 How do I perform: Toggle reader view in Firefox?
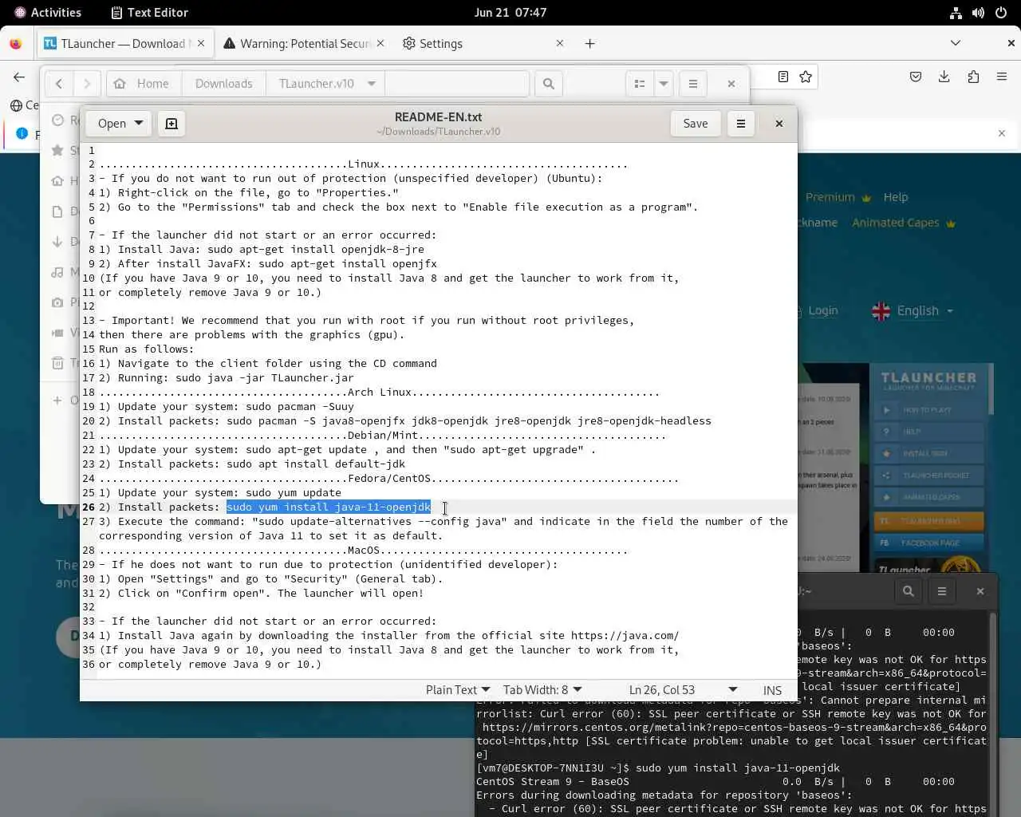pyautogui.click(x=783, y=77)
